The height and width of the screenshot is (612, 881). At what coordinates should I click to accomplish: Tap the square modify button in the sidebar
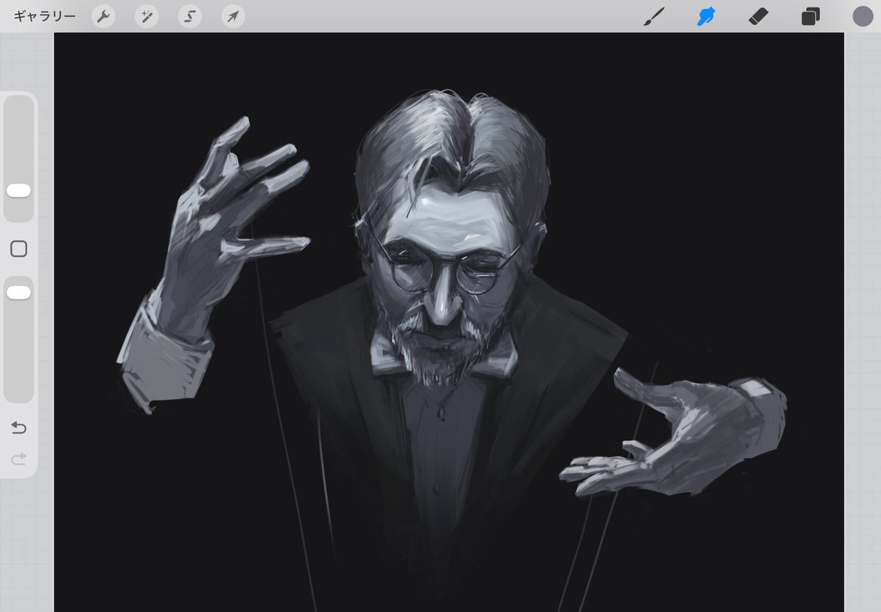(18, 249)
